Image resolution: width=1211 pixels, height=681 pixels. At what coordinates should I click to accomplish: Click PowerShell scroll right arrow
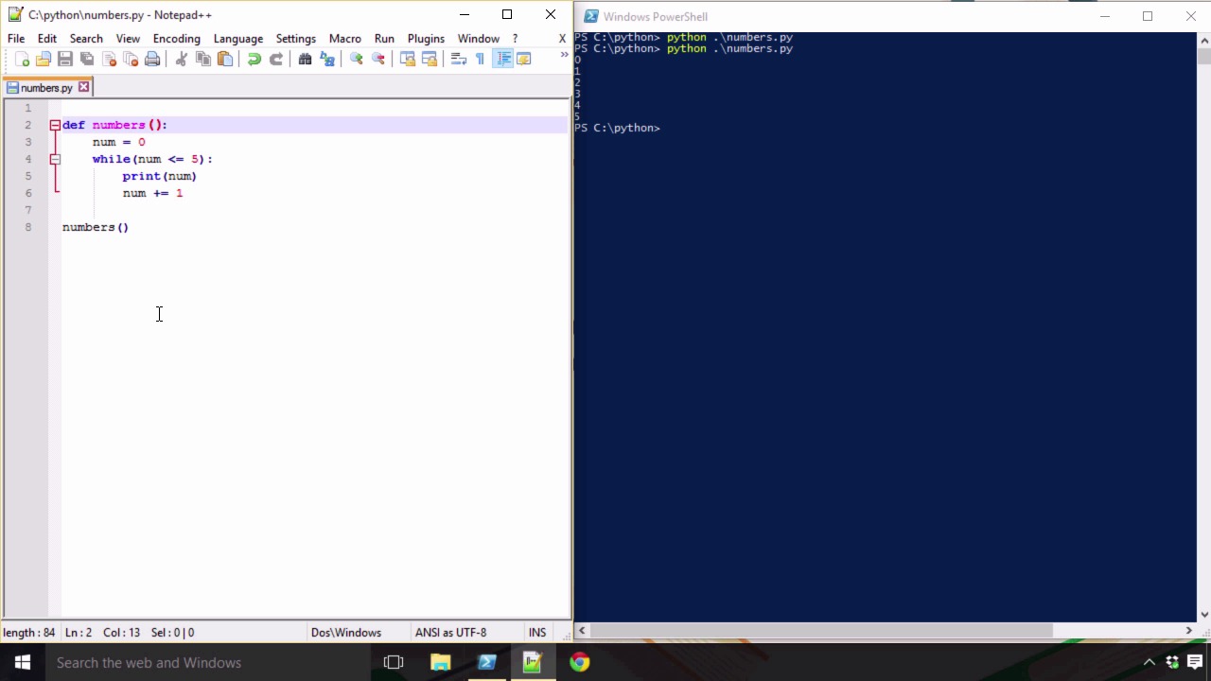pyautogui.click(x=1189, y=630)
